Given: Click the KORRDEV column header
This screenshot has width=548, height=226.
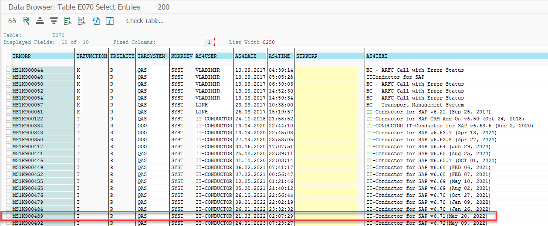Looking at the screenshot, I should coord(182,56).
